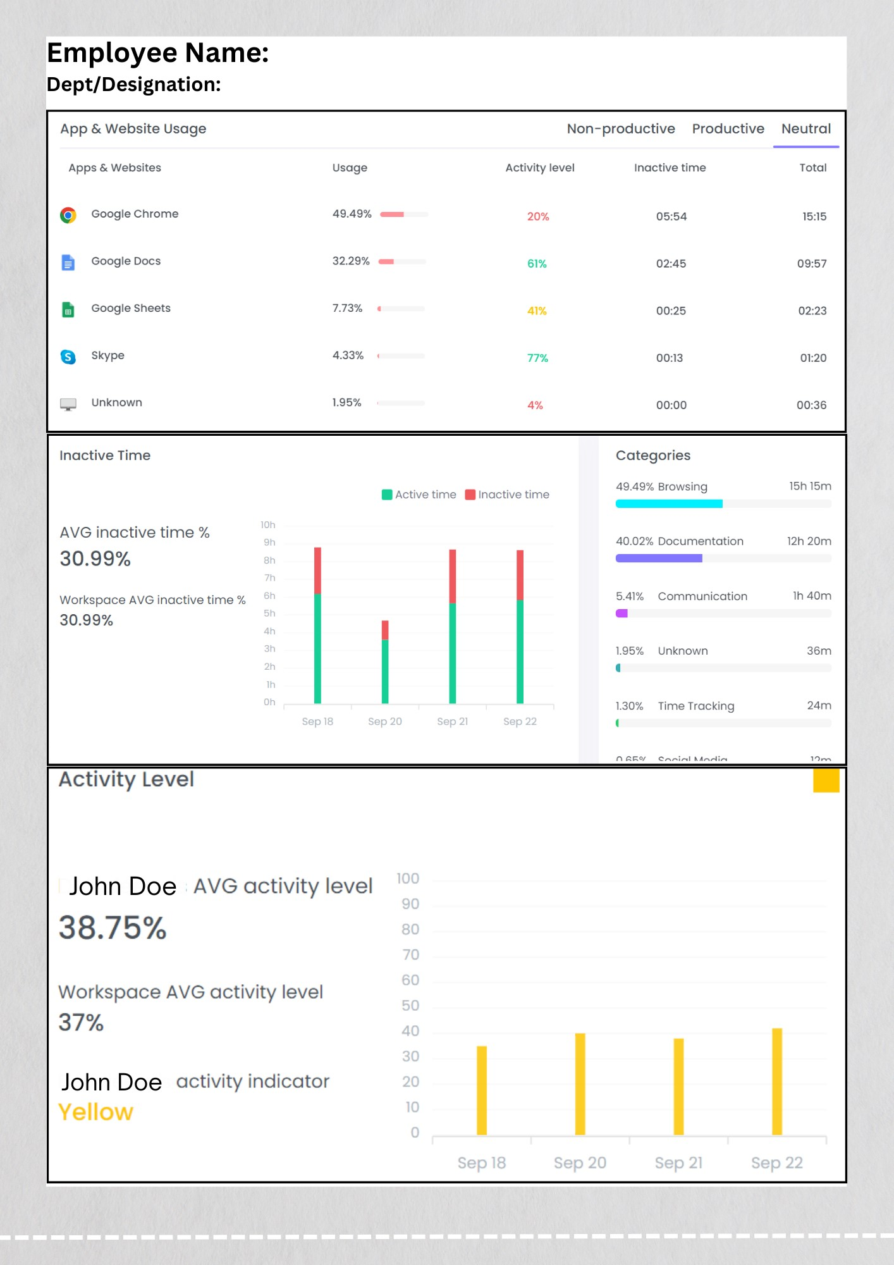
Task: Click the Dept/Designation heading
Action: (x=134, y=84)
